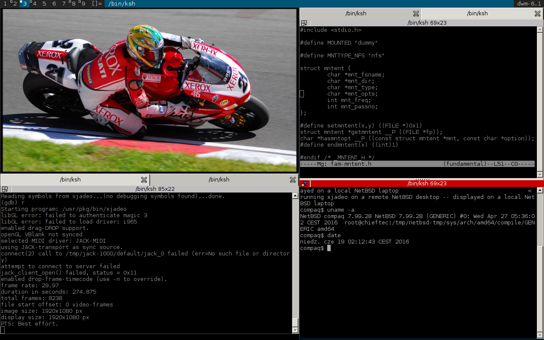Image resolution: width=544 pixels, height=340 pixels.
Task: Switch to dwm tag 9
Action: click(83, 3)
